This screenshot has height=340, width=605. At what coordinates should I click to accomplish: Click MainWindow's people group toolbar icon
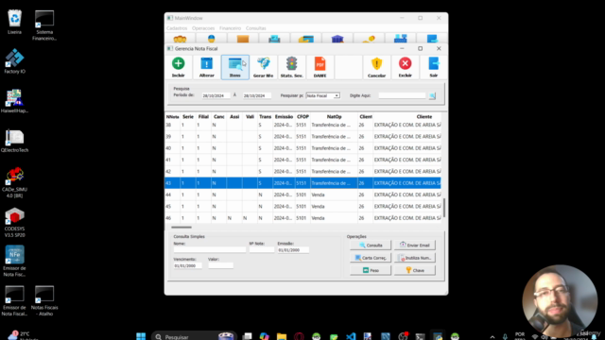180,39
